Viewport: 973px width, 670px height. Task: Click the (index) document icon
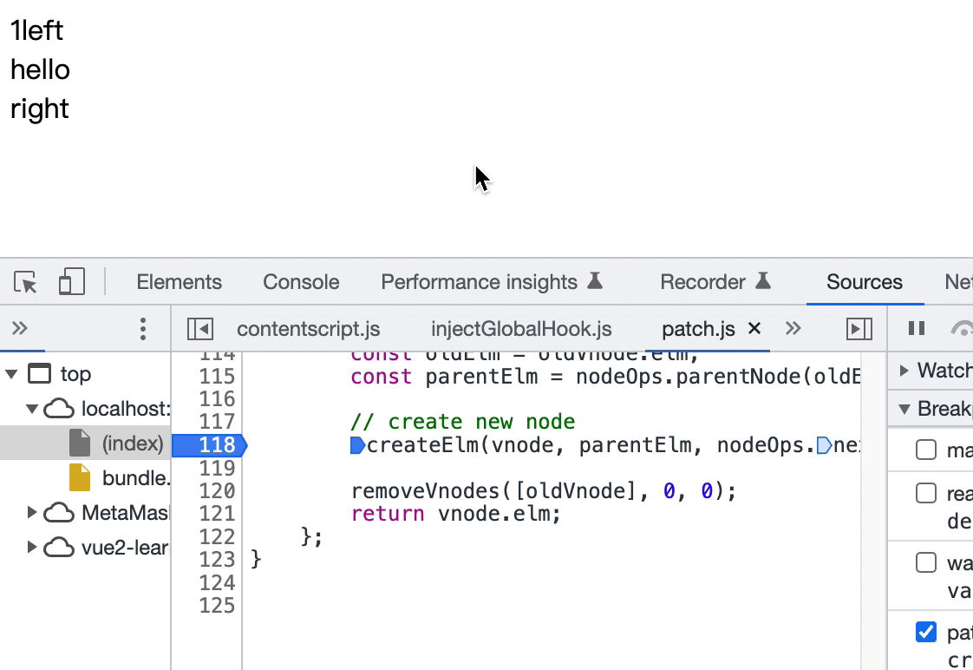80,443
